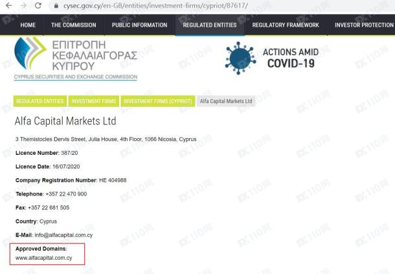Click the Alfa Capital Markets Ltd heading
Screen dimensions: 395x274
click(65, 121)
